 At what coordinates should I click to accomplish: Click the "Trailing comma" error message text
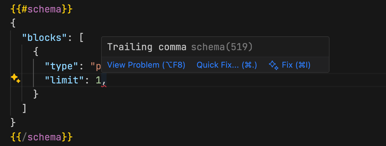coord(147,47)
